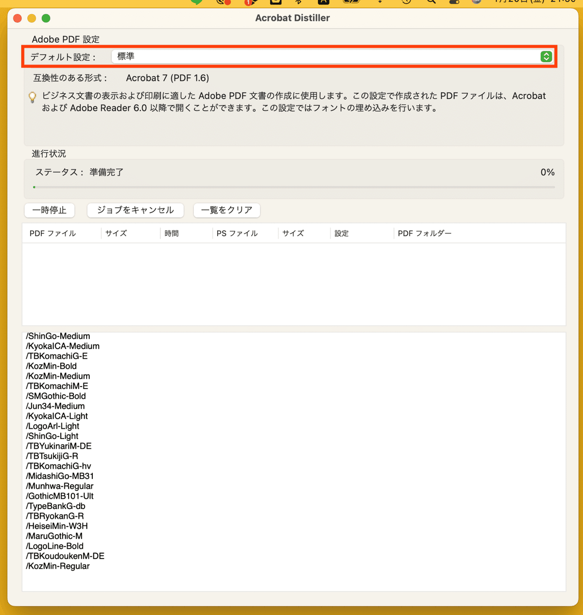Select the /MaruGothic-M log line
583x615 pixels.
(54, 536)
